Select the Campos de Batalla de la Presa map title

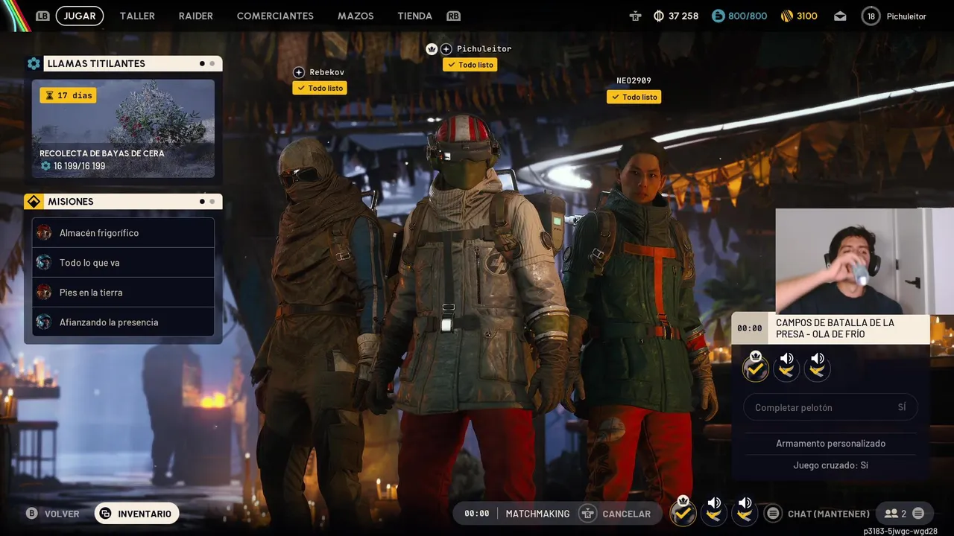click(x=835, y=328)
